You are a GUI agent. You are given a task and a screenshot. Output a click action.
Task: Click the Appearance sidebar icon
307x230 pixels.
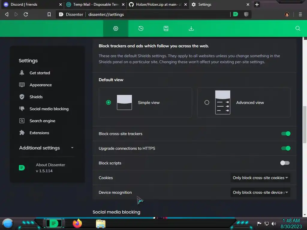22,85
